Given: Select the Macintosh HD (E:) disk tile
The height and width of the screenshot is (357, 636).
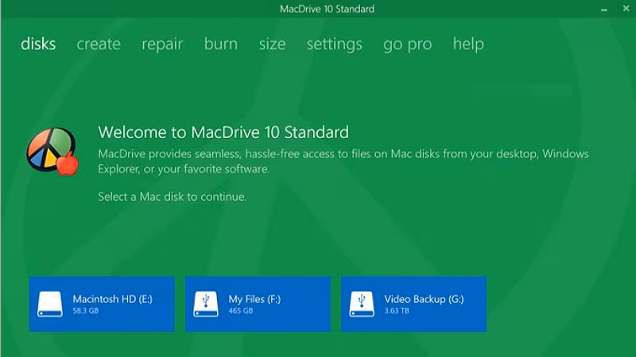Looking at the screenshot, I should (x=102, y=304).
